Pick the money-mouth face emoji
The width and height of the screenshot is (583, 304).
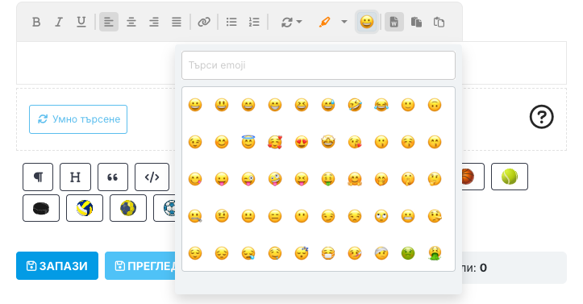click(328, 179)
